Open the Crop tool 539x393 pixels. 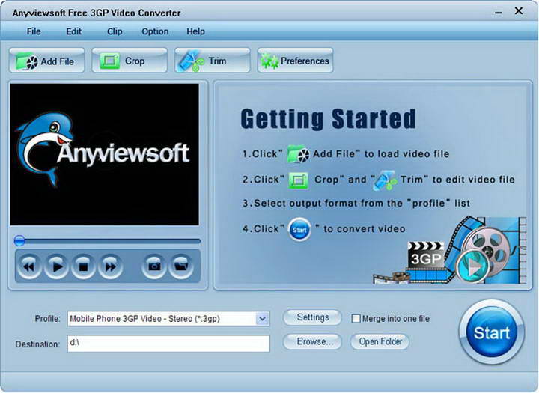point(130,61)
